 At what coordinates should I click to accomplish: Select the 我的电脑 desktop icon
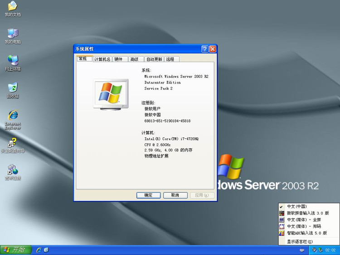pyautogui.click(x=13, y=36)
